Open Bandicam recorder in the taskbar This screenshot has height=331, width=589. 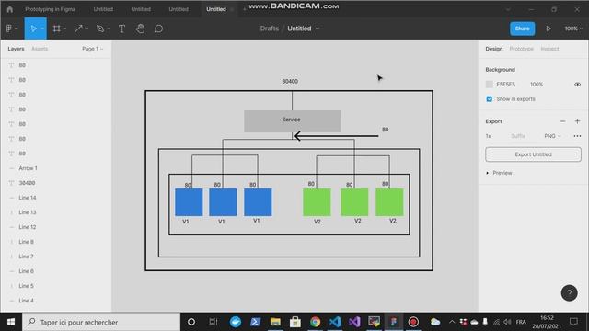pos(413,322)
